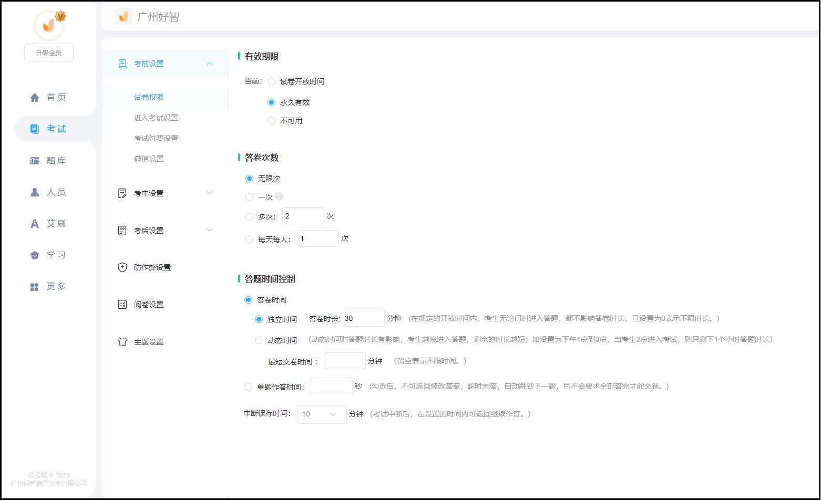
Task: Select the 首页 home icon
Action: [x=35, y=97]
